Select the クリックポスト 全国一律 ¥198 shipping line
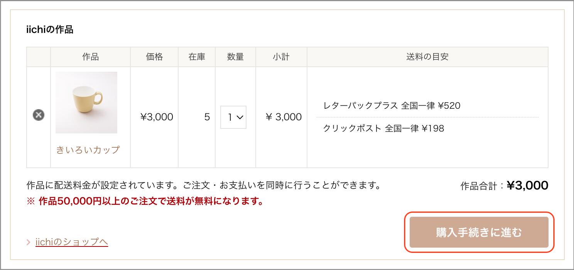This screenshot has width=574, height=270. tap(384, 128)
